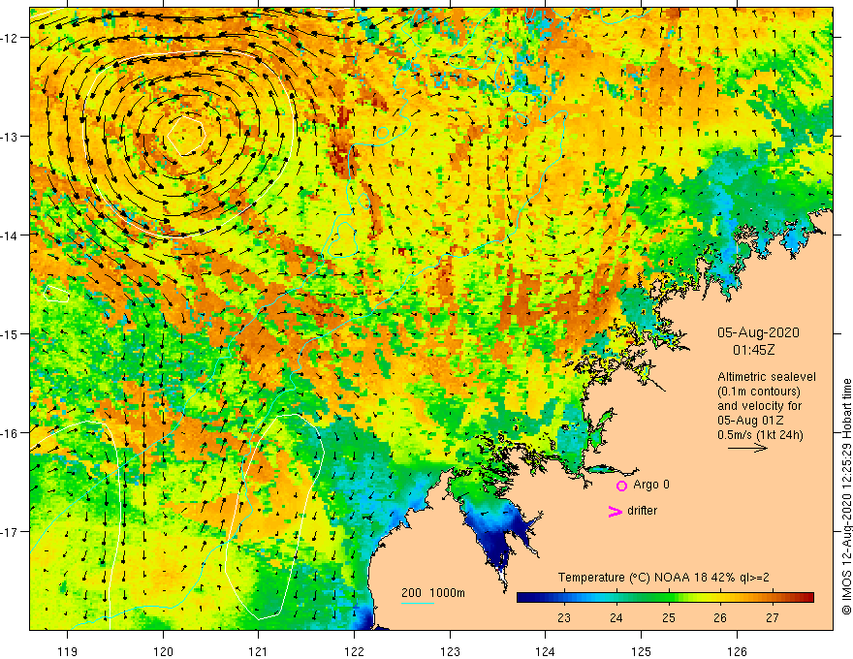
Task: Click the longitude label 120
Action: coord(163,651)
